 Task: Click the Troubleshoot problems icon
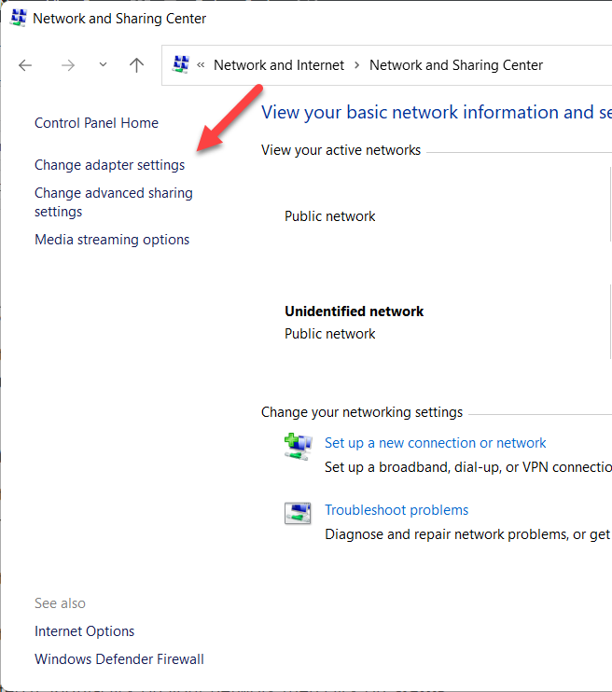[x=297, y=513]
